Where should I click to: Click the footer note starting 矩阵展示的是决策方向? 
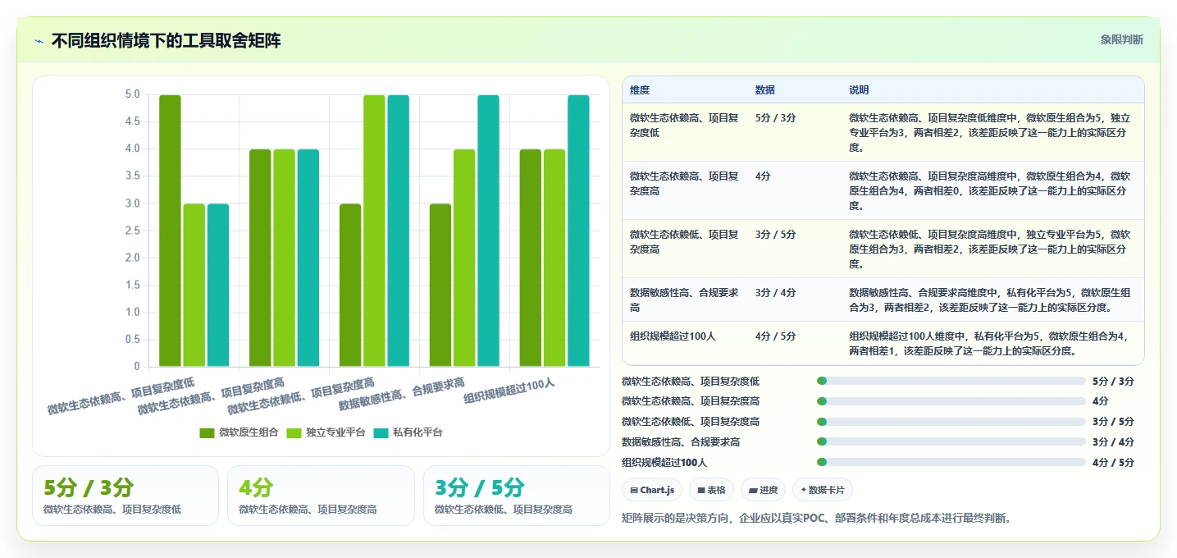816,518
